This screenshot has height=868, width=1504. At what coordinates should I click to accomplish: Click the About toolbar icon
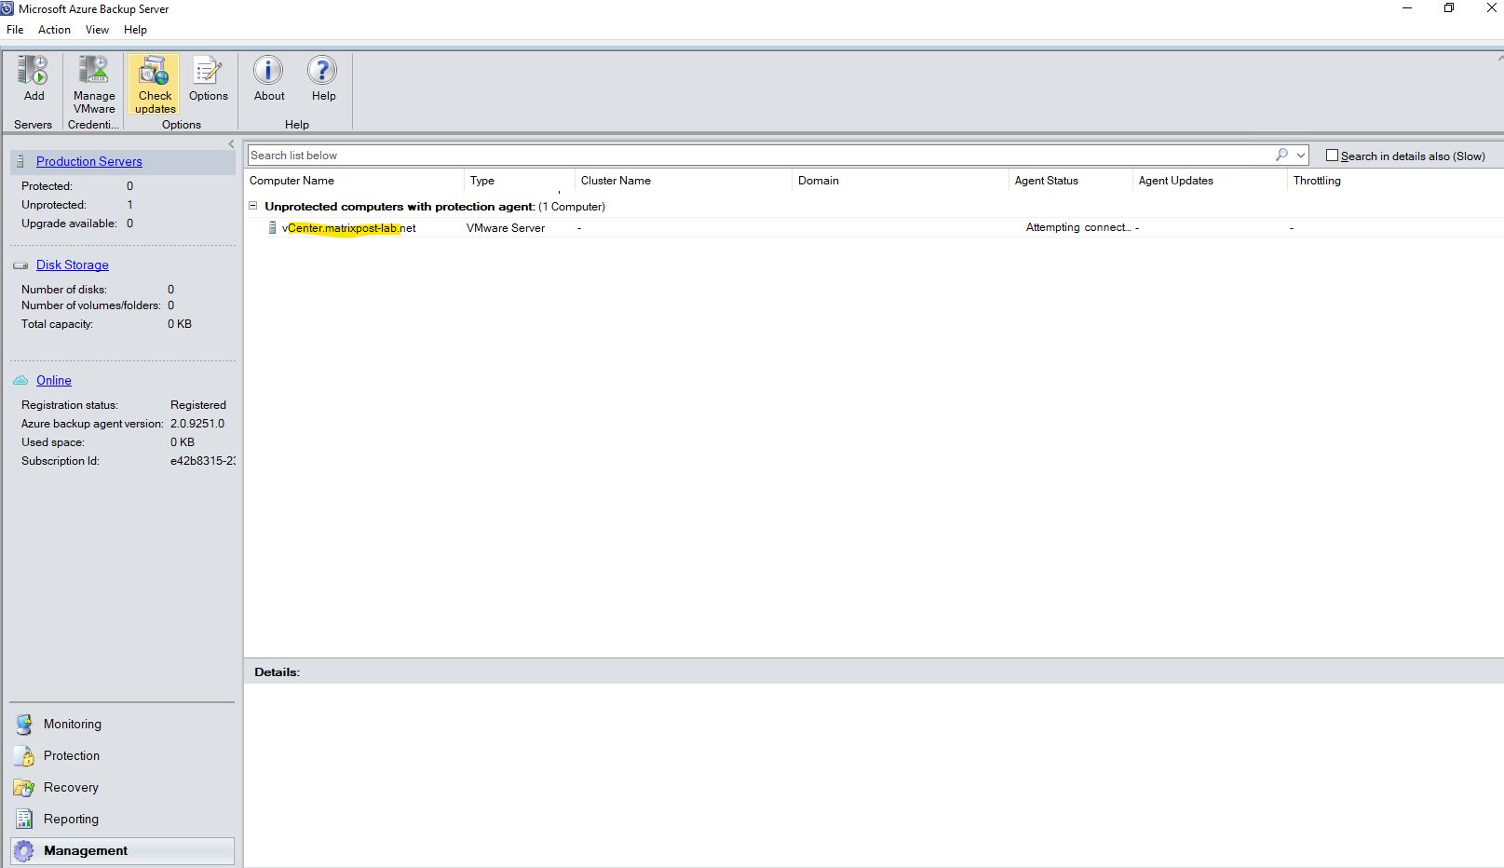(268, 71)
